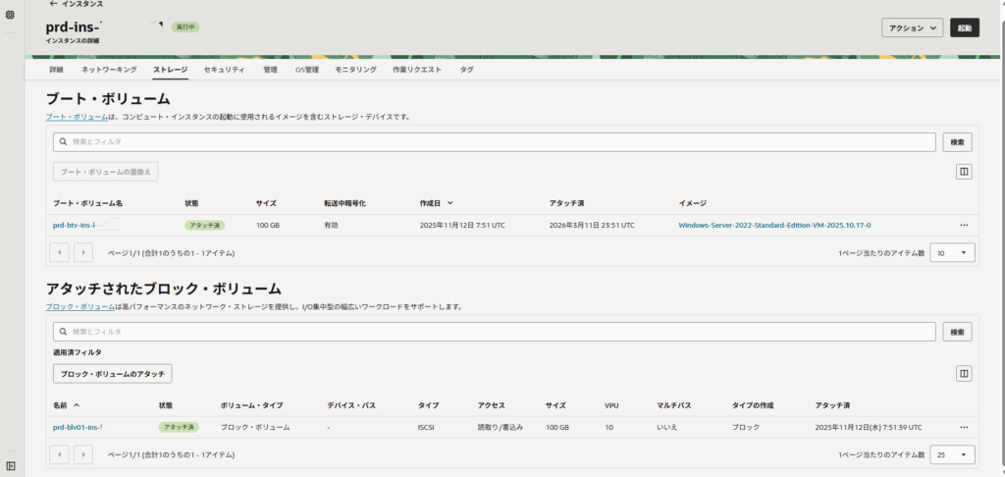Open three-dot actions menu for block volume row
Viewport: 1005px width, 477px height.
tap(964, 427)
